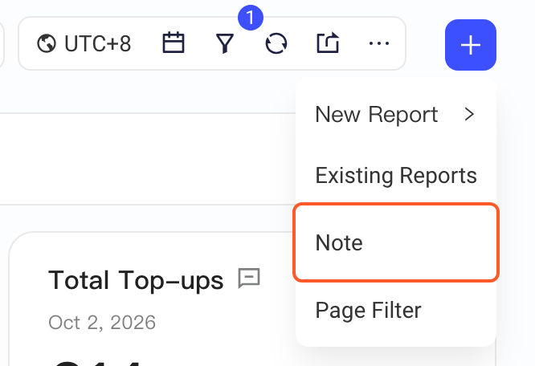Click the Total Top-ups note comment icon
This screenshot has height=366, width=535.
click(249, 278)
